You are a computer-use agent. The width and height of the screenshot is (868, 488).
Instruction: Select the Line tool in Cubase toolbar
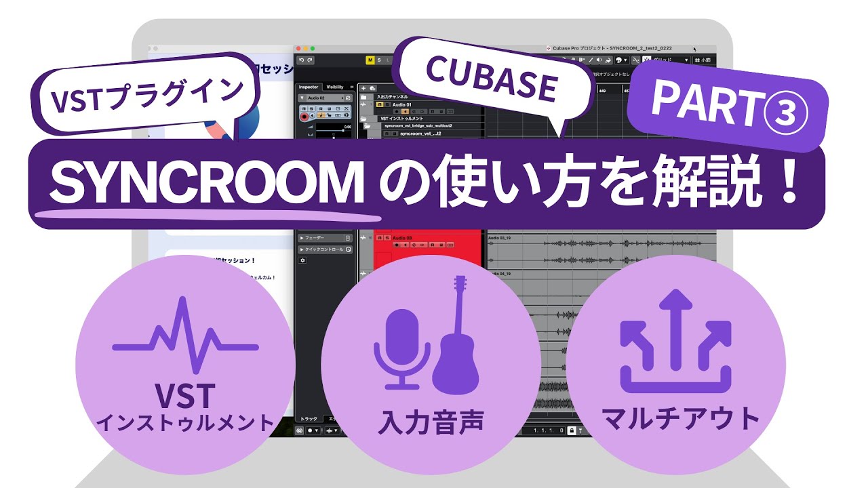tap(591, 60)
